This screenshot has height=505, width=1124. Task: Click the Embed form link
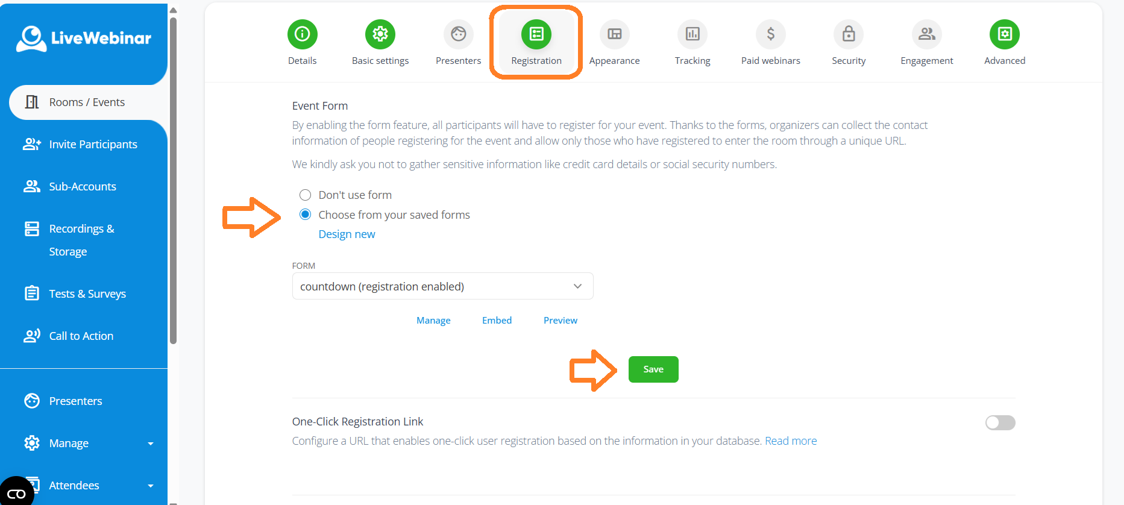click(497, 320)
